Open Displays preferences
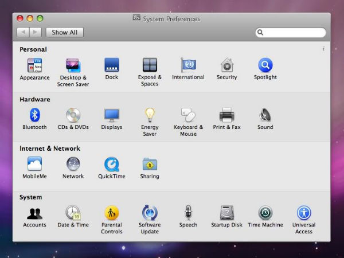Viewport: 344px width, 258px height. click(111, 115)
